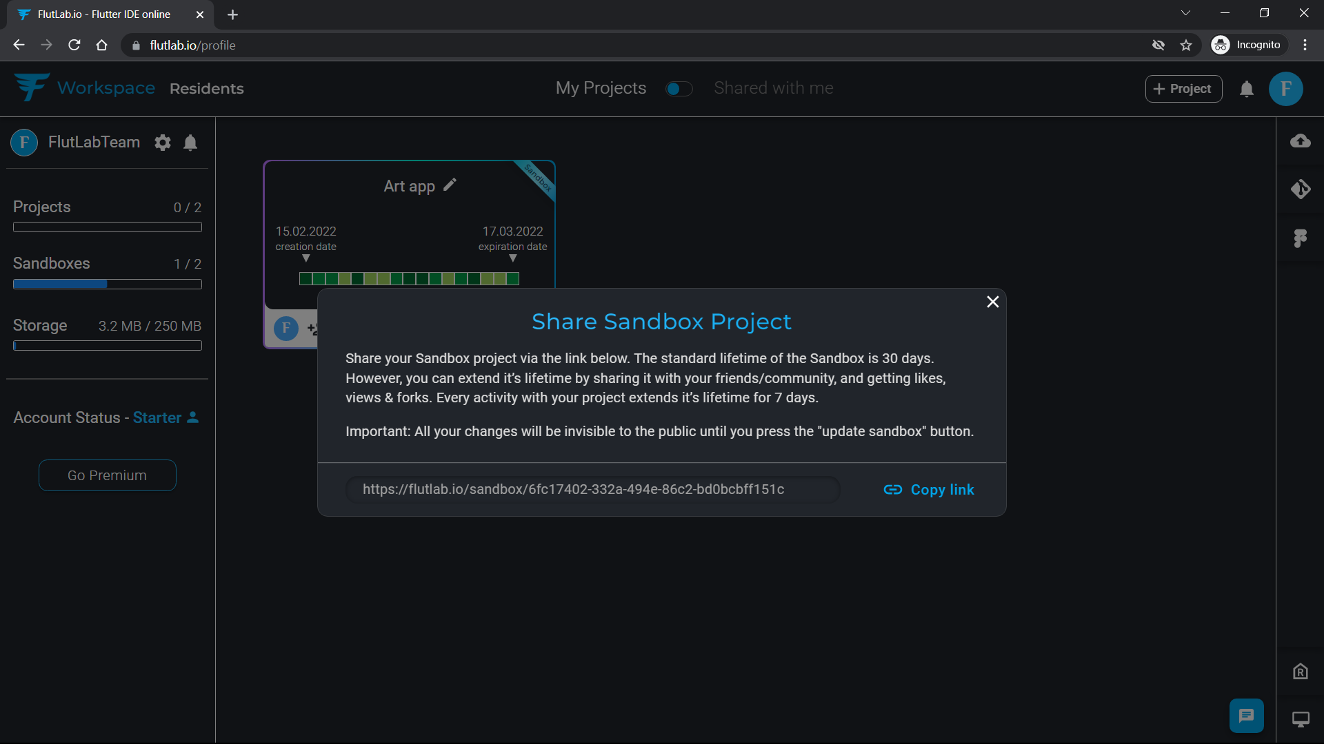1324x744 pixels.
Task: Open the Residents section
Action: point(207,89)
